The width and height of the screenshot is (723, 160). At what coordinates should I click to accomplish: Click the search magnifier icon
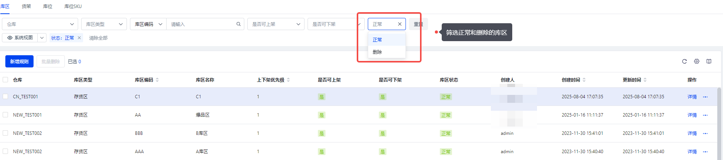tap(239, 24)
